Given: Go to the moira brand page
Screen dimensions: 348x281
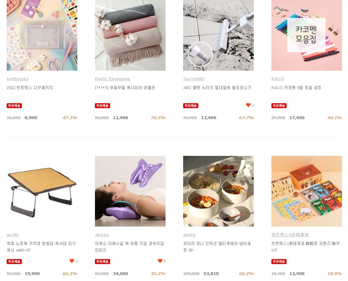Looking at the screenshot, I should pos(189,235).
